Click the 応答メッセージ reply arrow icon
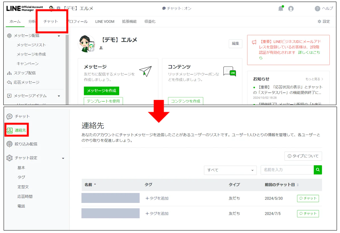 pos(9,82)
